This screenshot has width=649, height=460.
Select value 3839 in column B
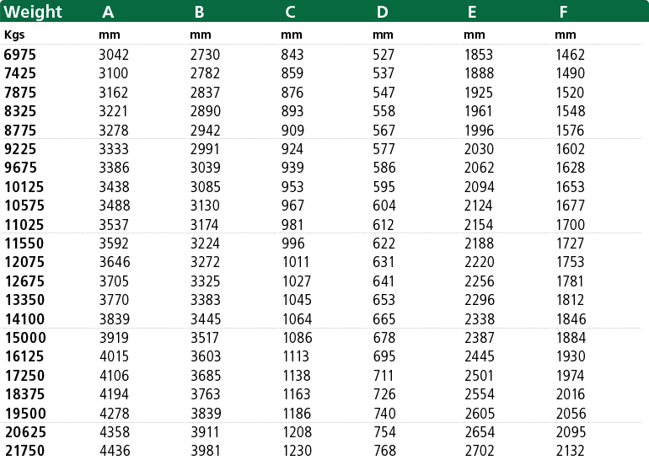206,414
